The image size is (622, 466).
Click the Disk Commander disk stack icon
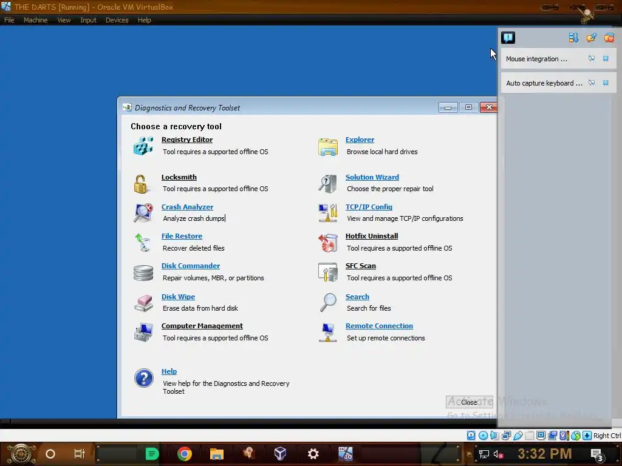point(143,273)
